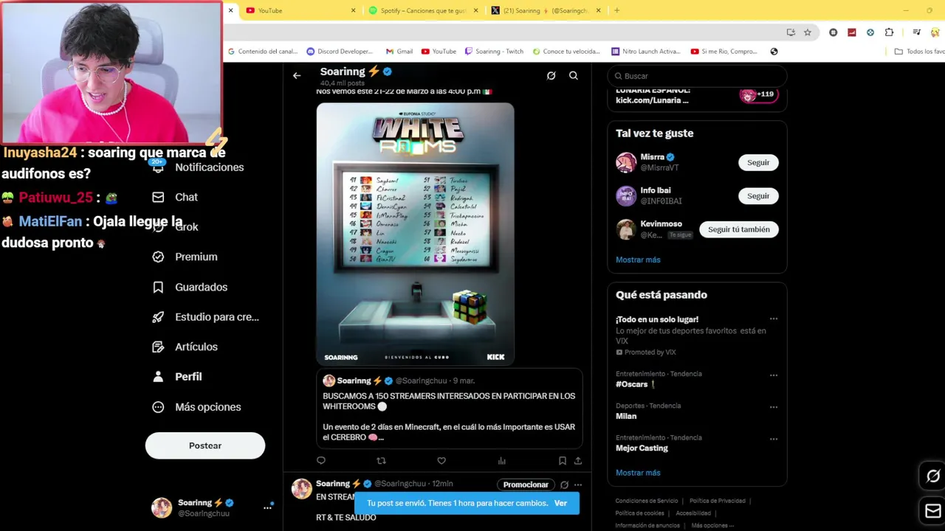Viewport: 945px width, 531px height.
Task: Click the Promocionar button
Action: (526, 485)
